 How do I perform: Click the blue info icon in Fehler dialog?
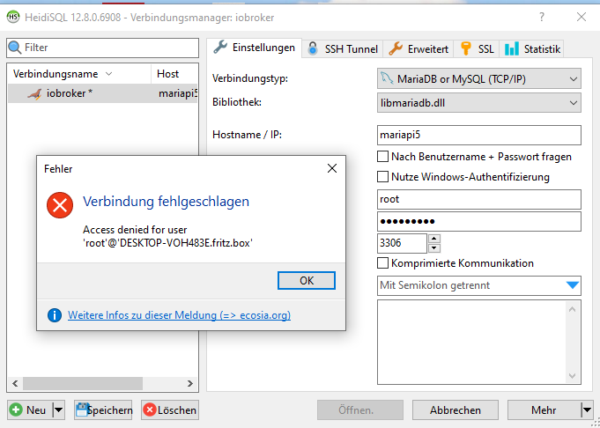(55, 315)
